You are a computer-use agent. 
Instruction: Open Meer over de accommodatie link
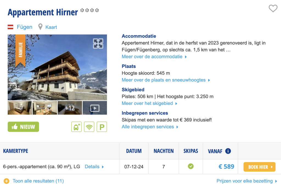point(154,57)
